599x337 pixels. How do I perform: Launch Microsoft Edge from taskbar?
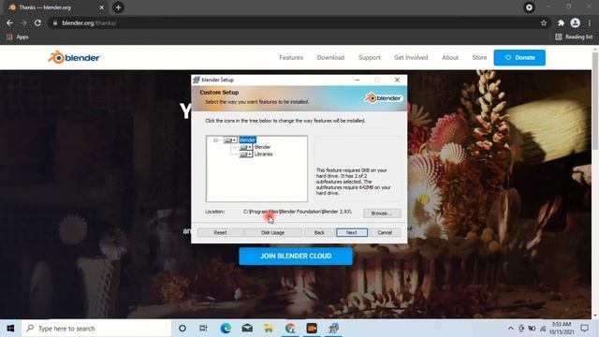point(226,329)
